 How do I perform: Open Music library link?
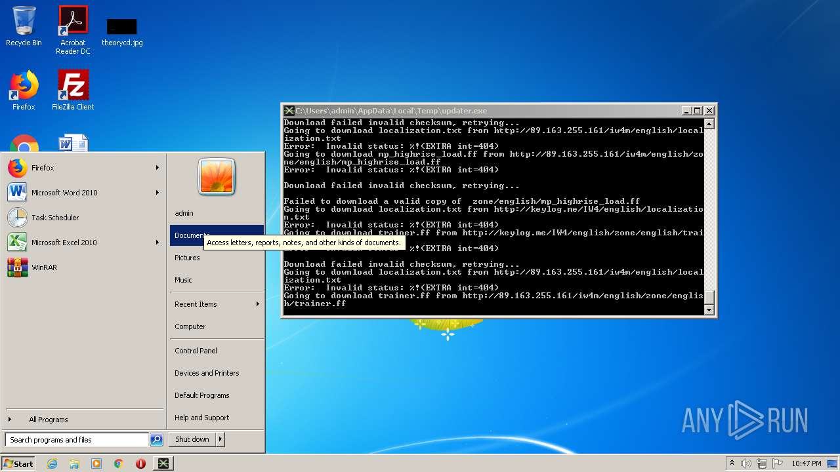[217, 280]
